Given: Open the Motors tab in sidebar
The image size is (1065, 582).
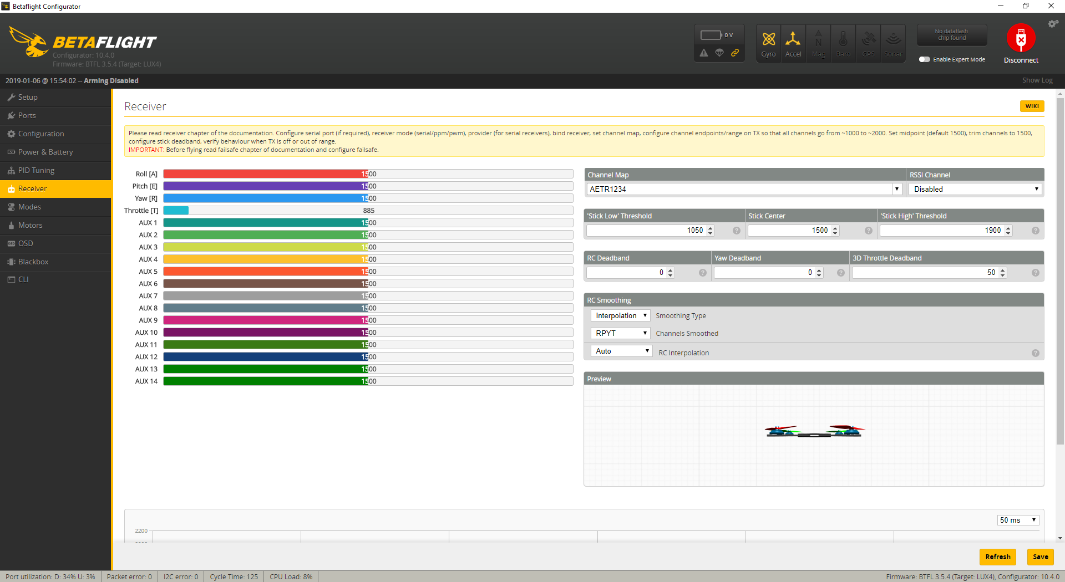Looking at the screenshot, I should [x=30, y=225].
